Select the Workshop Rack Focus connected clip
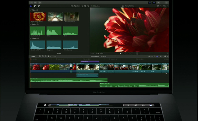This screenshot has width=198, height=121. [87, 75]
